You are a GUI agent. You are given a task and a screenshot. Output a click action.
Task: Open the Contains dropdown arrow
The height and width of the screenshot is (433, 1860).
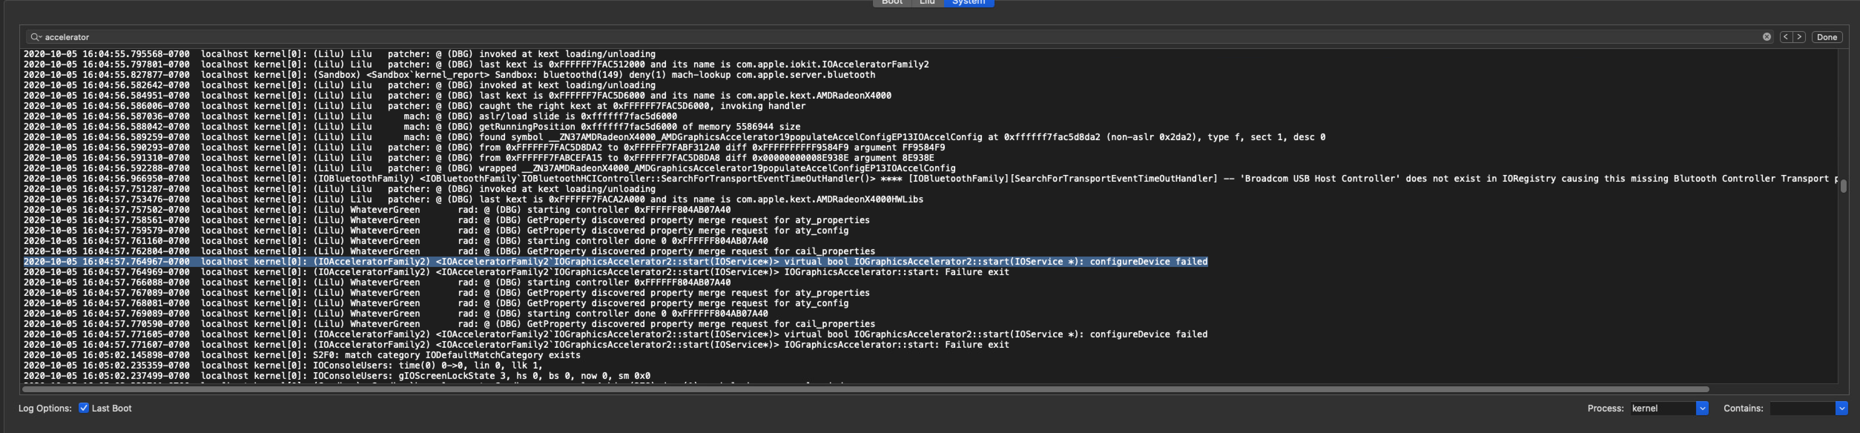pos(1841,409)
